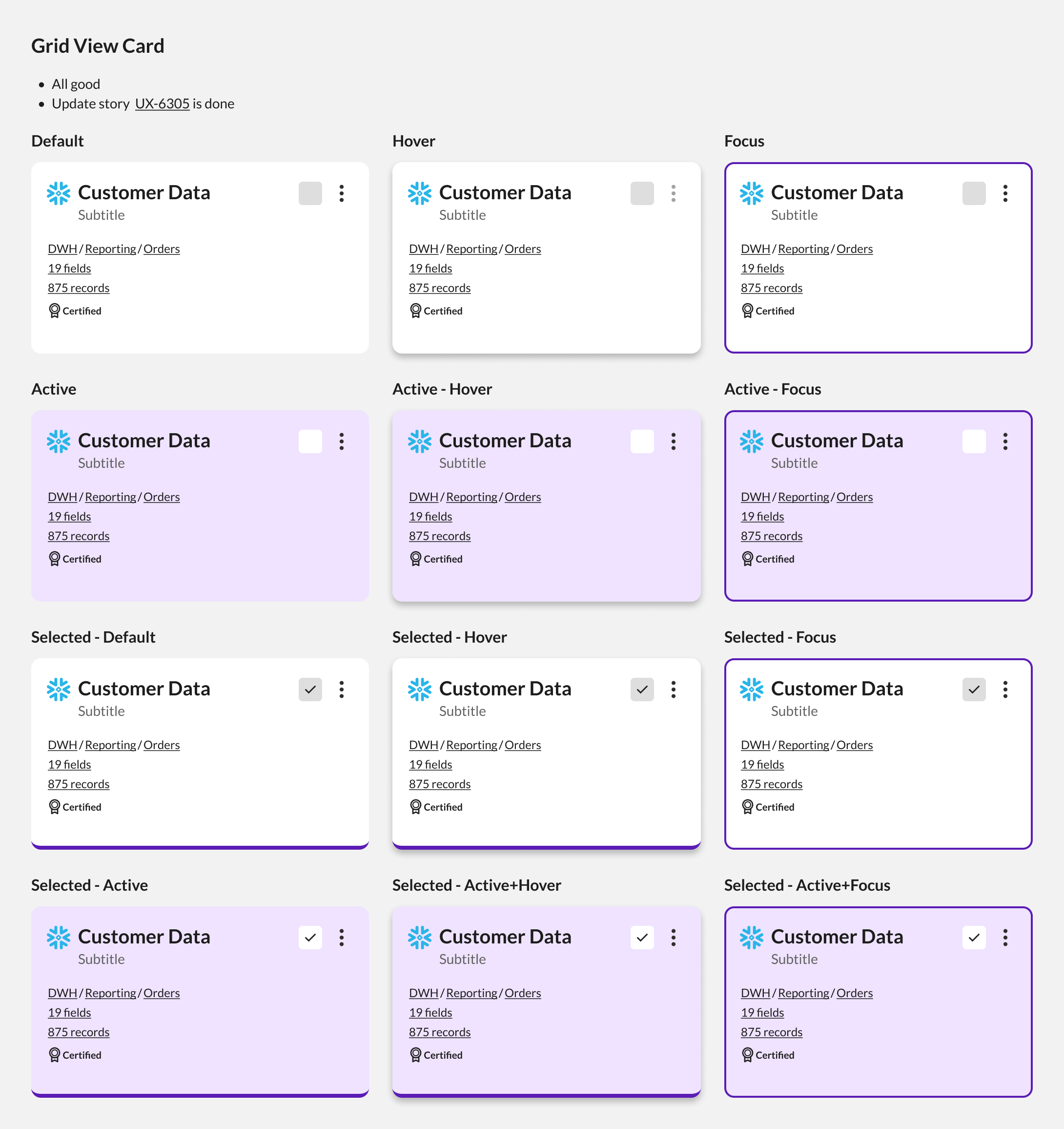Click the Certified badge icon on the Hover card
The width and height of the screenshot is (1064, 1129).
pyautogui.click(x=416, y=311)
